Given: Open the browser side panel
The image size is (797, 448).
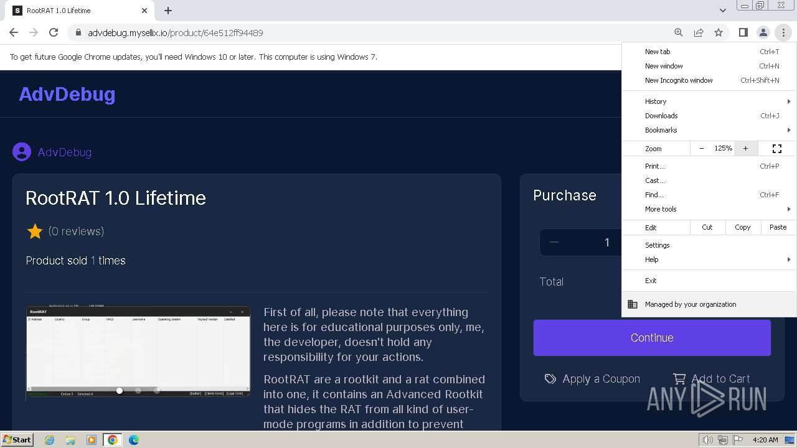Looking at the screenshot, I should [x=743, y=32].
